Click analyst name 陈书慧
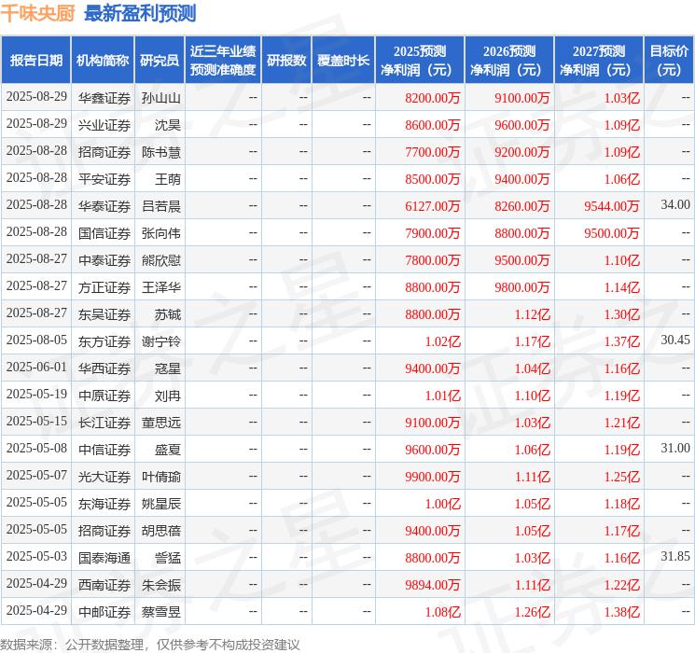 160,152
